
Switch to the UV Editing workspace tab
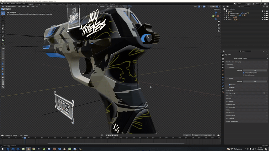[x=52, y=4]
